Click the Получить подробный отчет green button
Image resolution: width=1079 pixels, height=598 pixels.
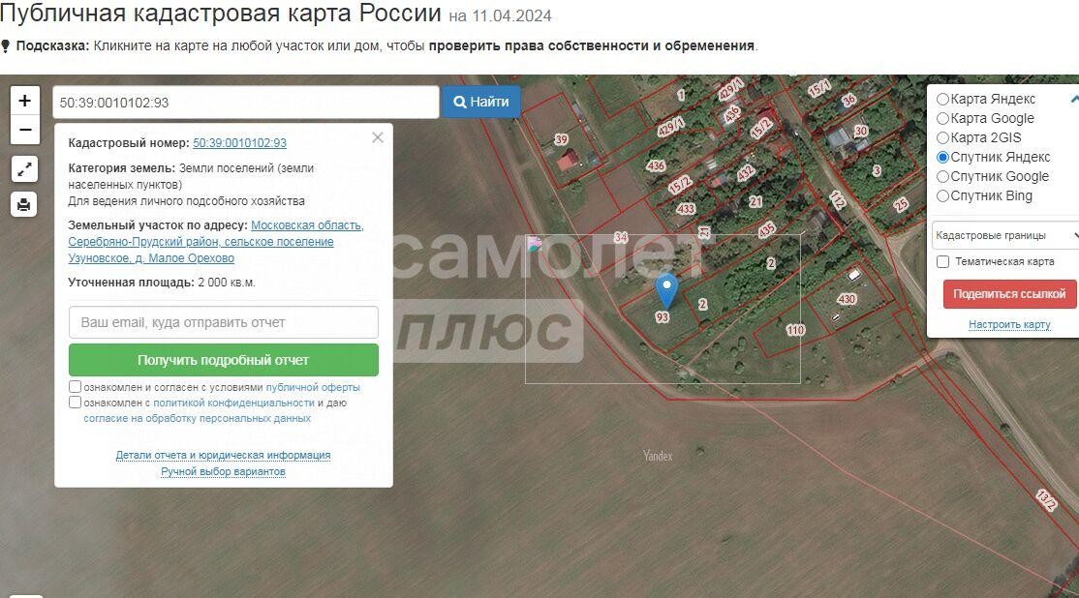224,360
